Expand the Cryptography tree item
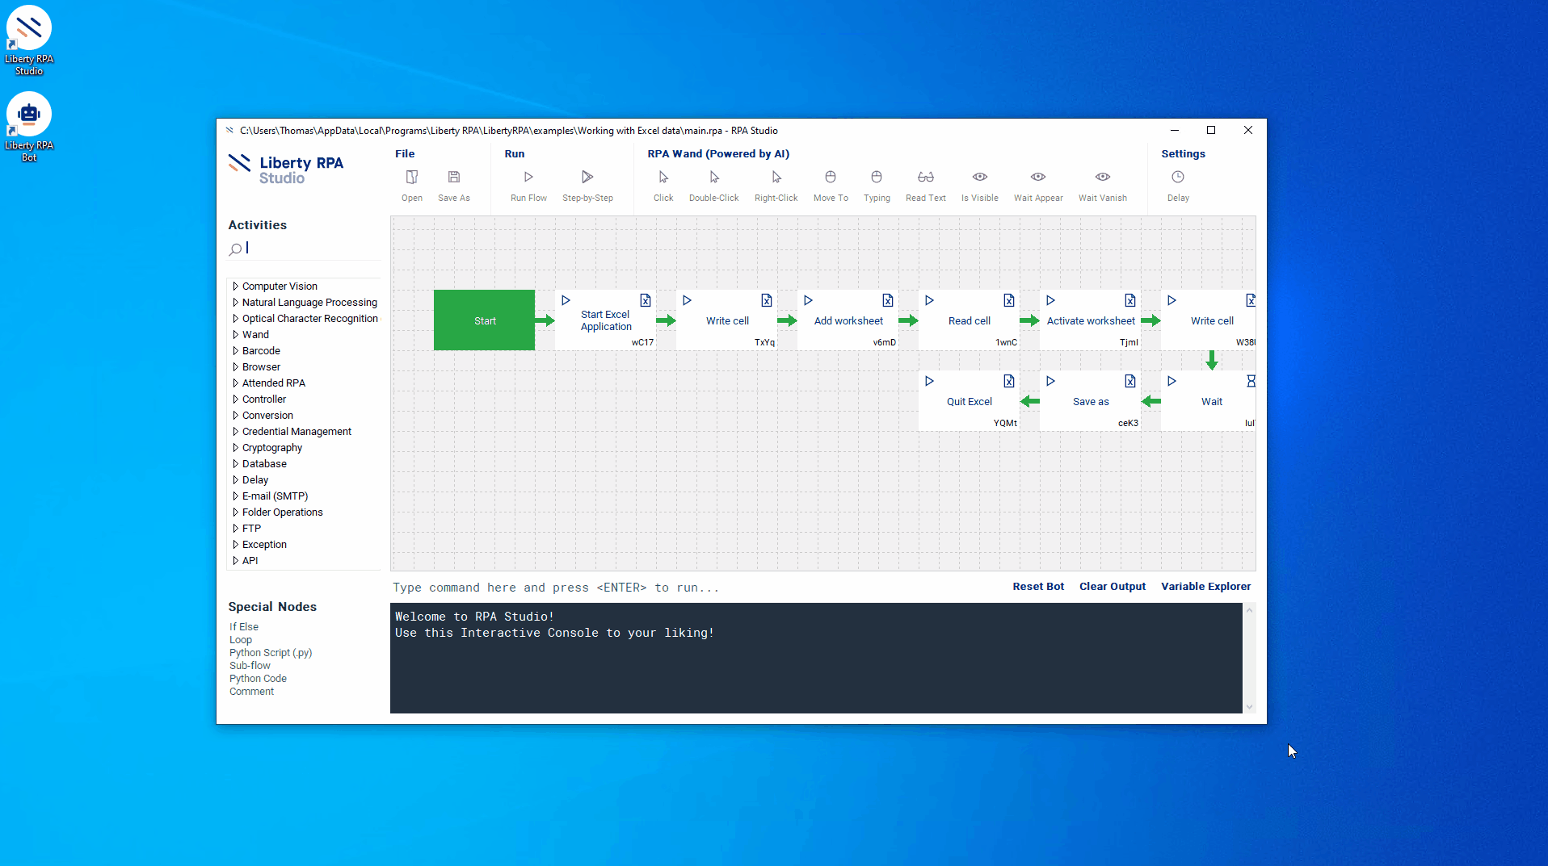This screenshot has width=1548, height=866. [x=235, y=448]
